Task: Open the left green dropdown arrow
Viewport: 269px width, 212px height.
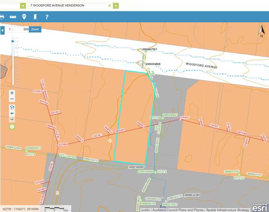Action: click(23, 6)
